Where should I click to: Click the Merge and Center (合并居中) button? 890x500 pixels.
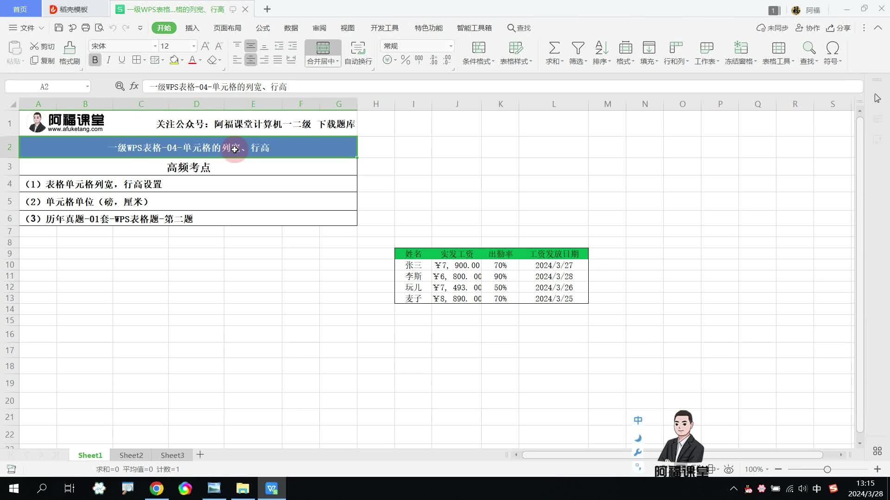(x=323, y=48)
